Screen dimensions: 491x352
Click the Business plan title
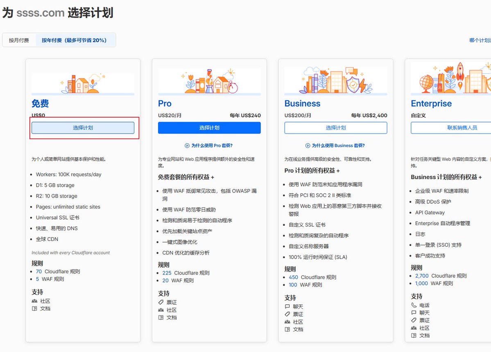tap(303, 103)
